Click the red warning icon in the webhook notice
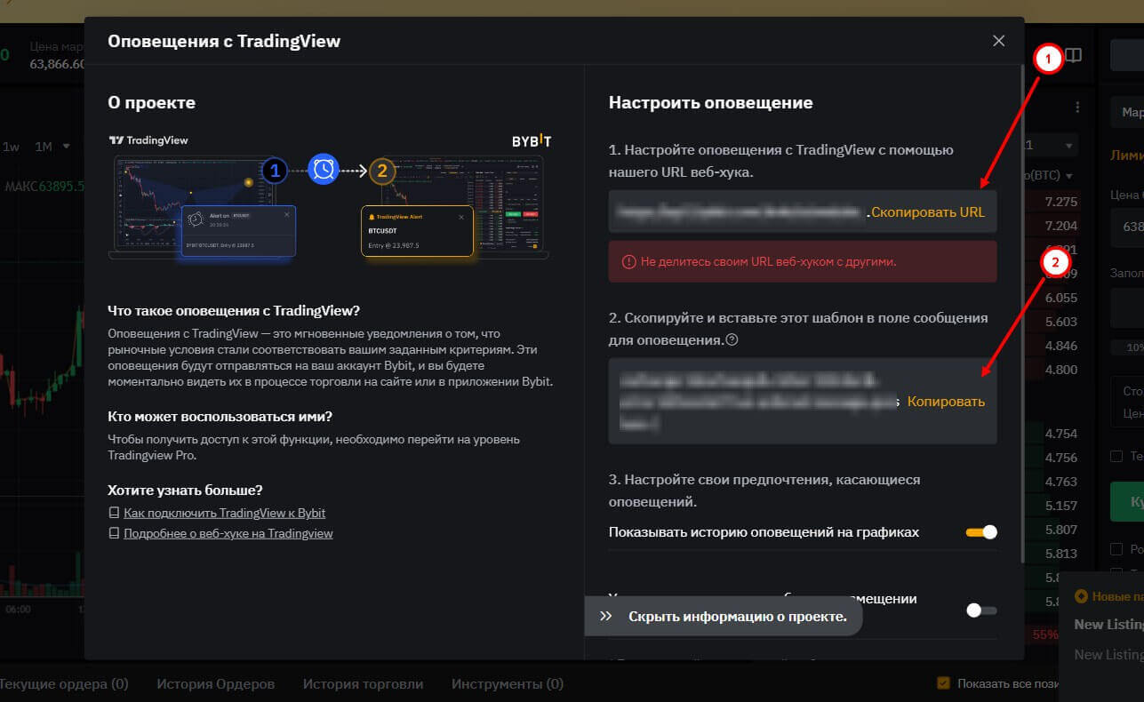1144x702 pixels. pos(629,262)
